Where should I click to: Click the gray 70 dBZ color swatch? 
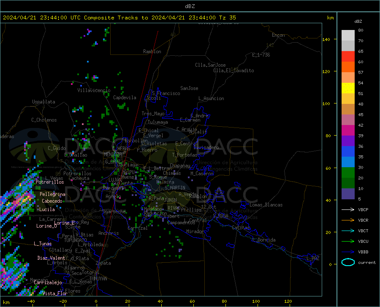tap(348, 46)
